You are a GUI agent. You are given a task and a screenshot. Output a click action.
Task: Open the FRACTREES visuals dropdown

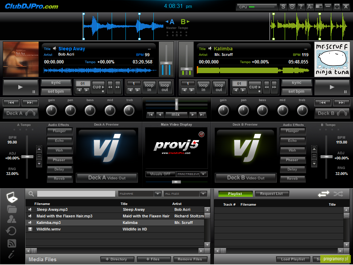click(203, 174)
